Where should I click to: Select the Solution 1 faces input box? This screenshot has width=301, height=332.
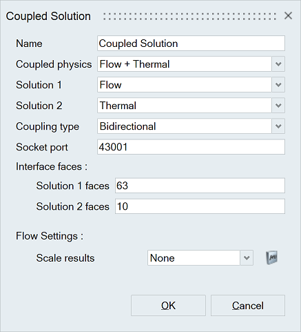pyautogui.click(x=200, y=186)
